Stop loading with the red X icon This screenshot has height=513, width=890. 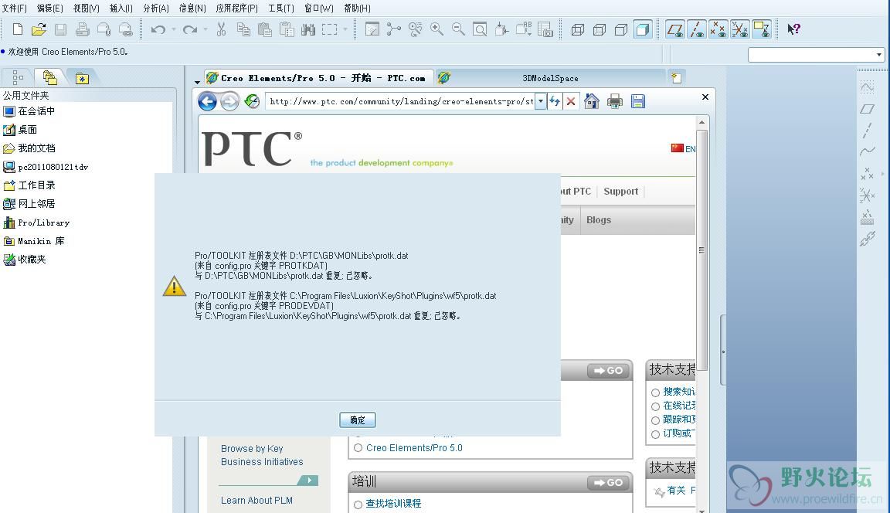[571, 101]
